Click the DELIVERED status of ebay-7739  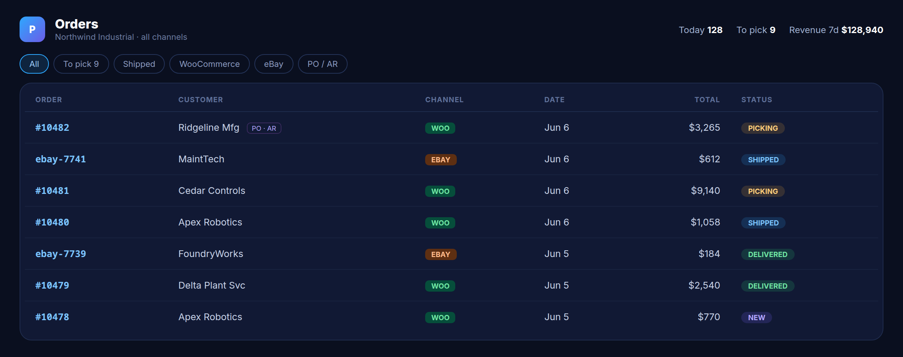768,254
